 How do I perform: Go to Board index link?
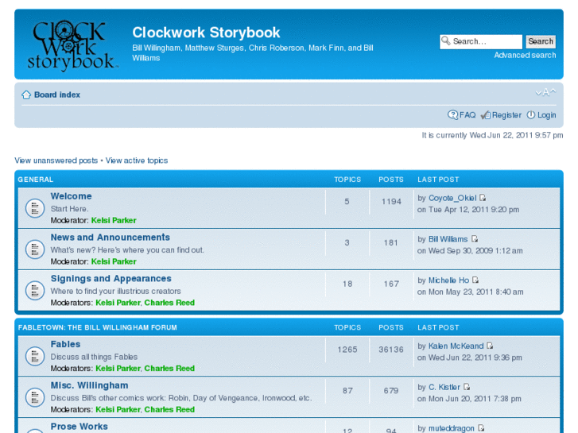(57, 95)
